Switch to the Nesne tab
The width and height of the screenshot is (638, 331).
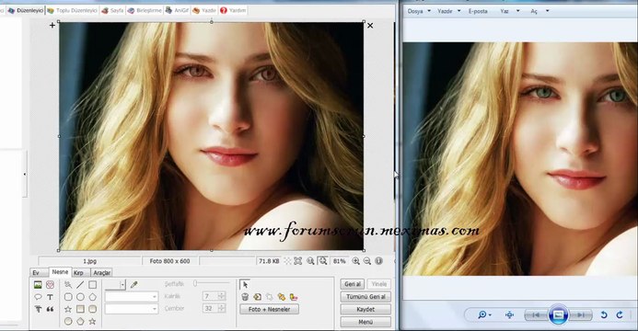pyautogui.click(x=60, y=272)
